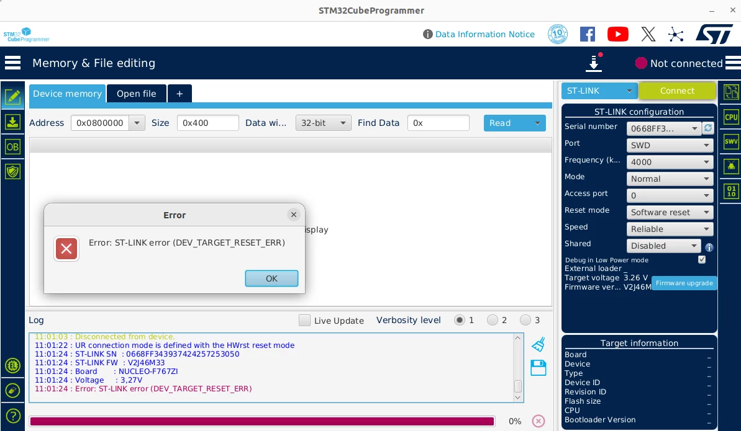Open Serial number dropdown
This screenshot has height=431, width=741.
click(x=665, y=128)
